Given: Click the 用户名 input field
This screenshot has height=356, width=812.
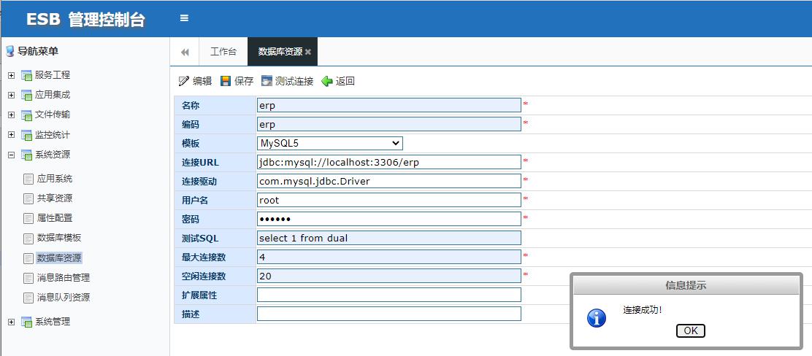Looking at the screenshot, I should click(389, 200).
